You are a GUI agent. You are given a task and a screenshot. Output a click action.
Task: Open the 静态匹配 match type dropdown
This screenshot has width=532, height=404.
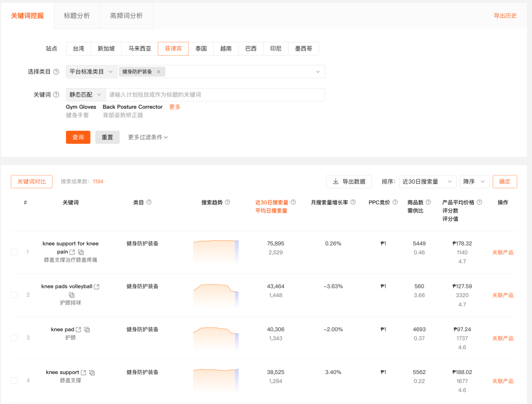point(86,94)
